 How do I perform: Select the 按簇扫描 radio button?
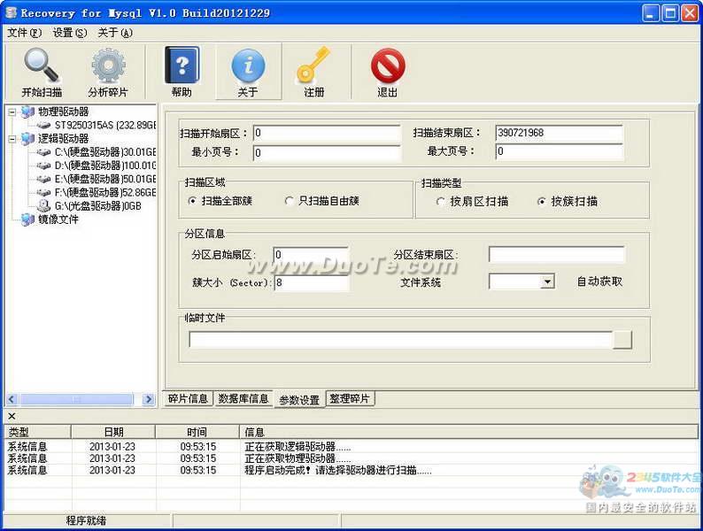(x=542, y=202)
